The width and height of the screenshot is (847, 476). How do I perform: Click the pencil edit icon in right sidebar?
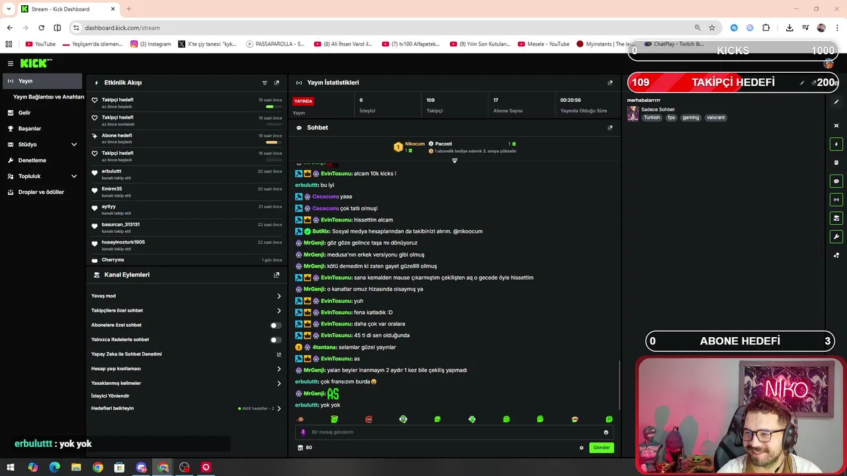(836, 102)
